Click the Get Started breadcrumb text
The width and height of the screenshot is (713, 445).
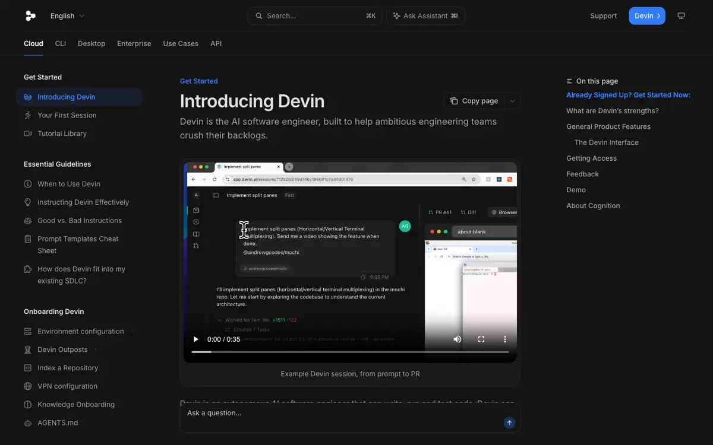pos(199,81)
